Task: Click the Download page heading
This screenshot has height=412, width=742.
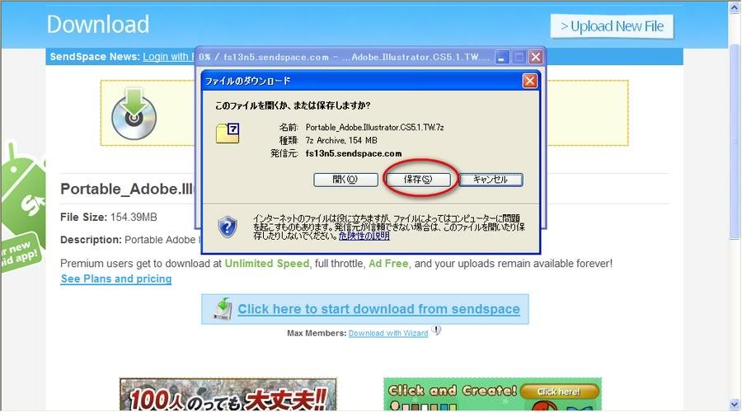Action: point(98,24)
